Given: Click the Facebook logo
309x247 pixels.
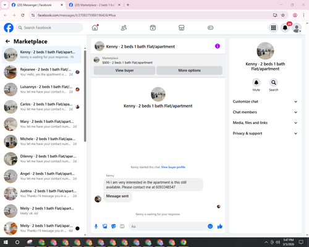Looking at the screenshot, I should point(9,28).
